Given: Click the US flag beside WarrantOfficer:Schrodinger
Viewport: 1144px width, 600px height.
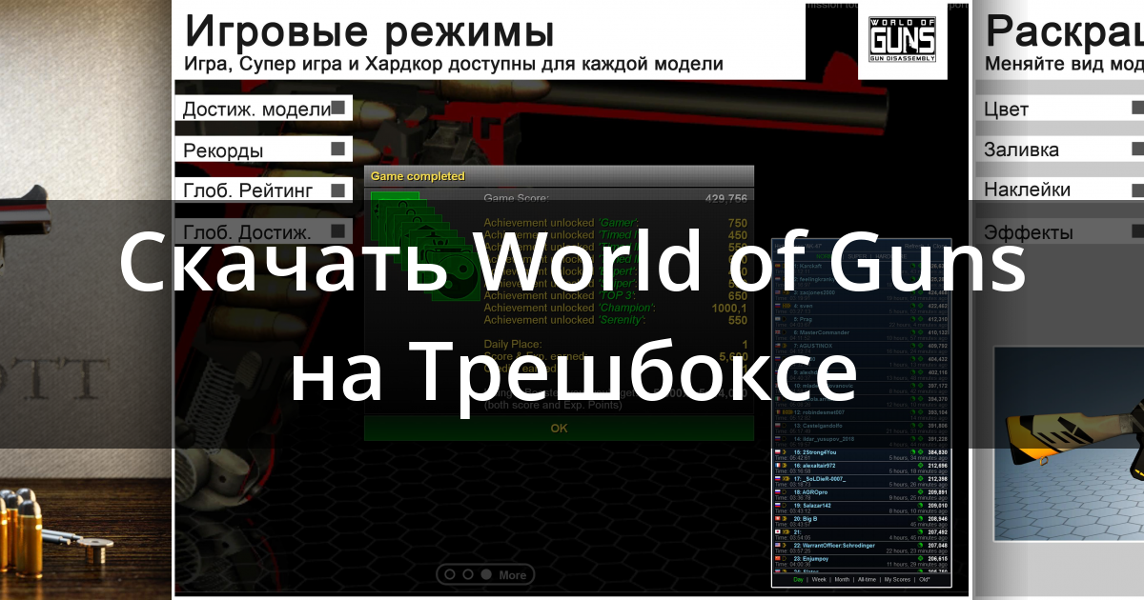Looking at the screenshot, I should (778, 546).
